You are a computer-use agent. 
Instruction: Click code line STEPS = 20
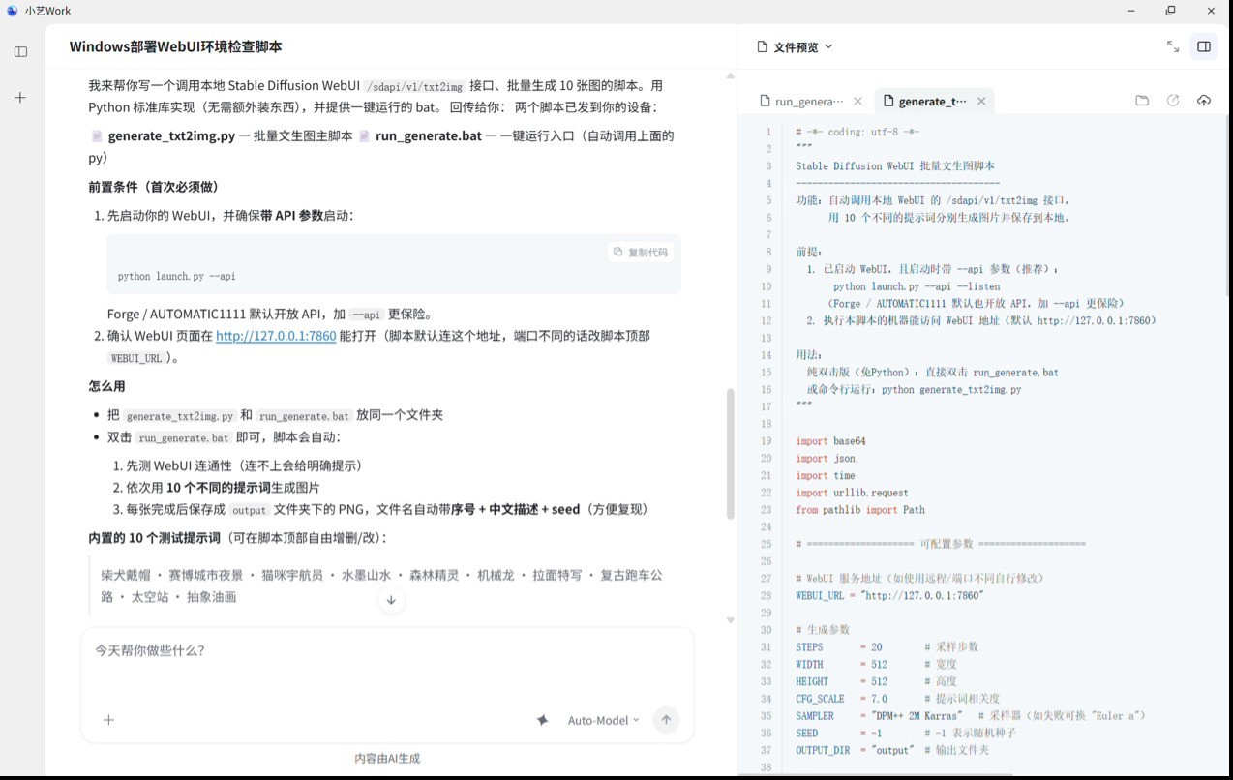tap(839, 647)
